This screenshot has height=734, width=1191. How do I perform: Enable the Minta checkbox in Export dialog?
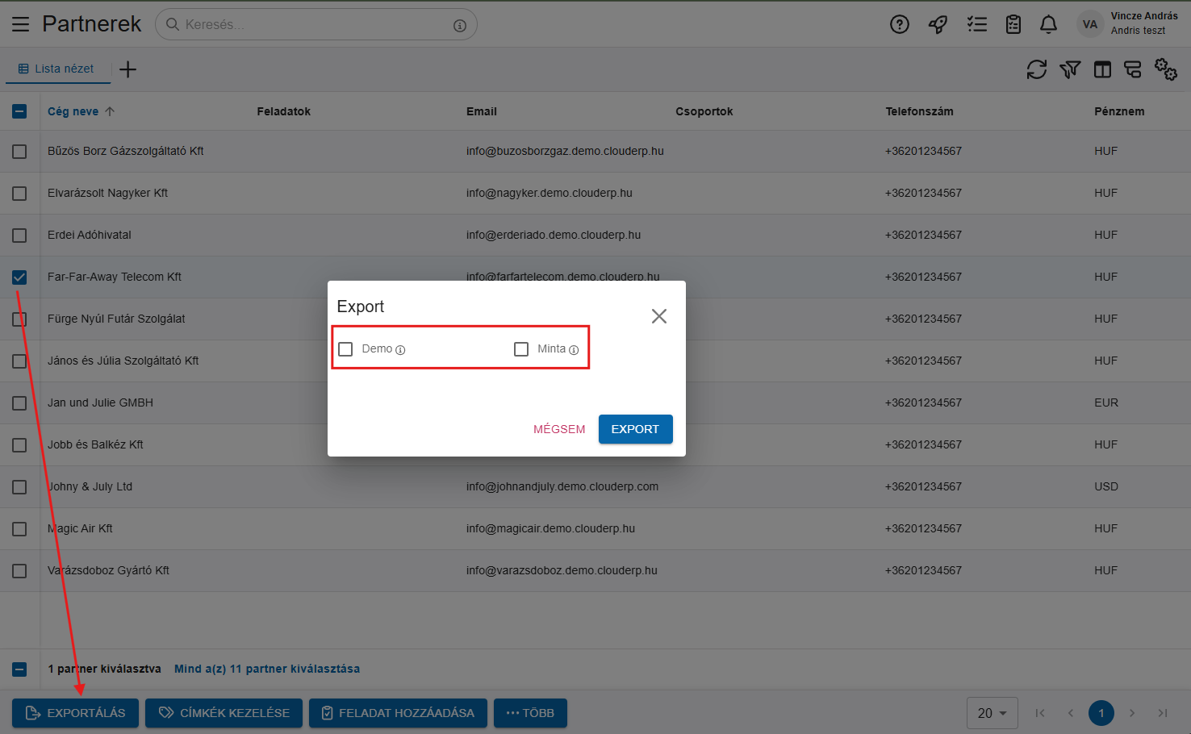(x=521, y=349)
